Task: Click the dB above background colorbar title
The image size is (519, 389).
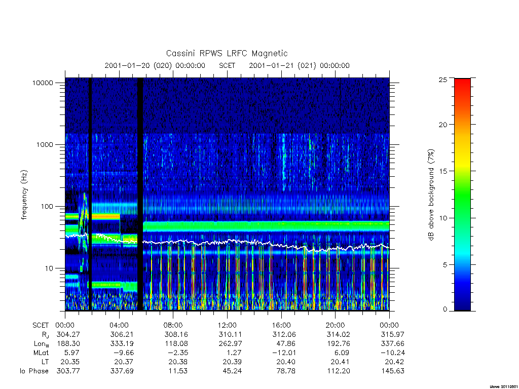Action: [431, 195]
